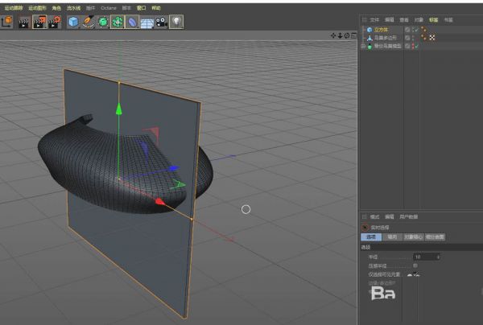The image size is (483, 325).
Task: Open the Subdivision Surface generator icon
Action: tap(103, 23)
